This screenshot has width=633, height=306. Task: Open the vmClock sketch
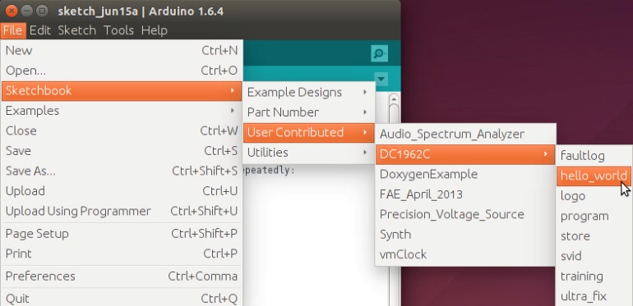tap(465, 255)
